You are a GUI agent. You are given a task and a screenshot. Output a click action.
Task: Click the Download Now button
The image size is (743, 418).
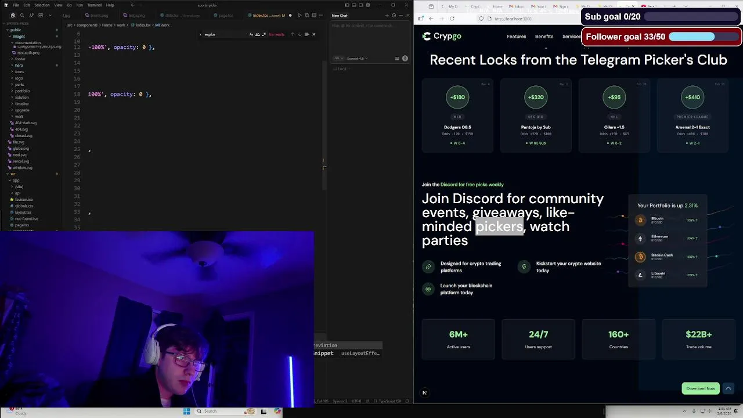click(x=701, y=388)
